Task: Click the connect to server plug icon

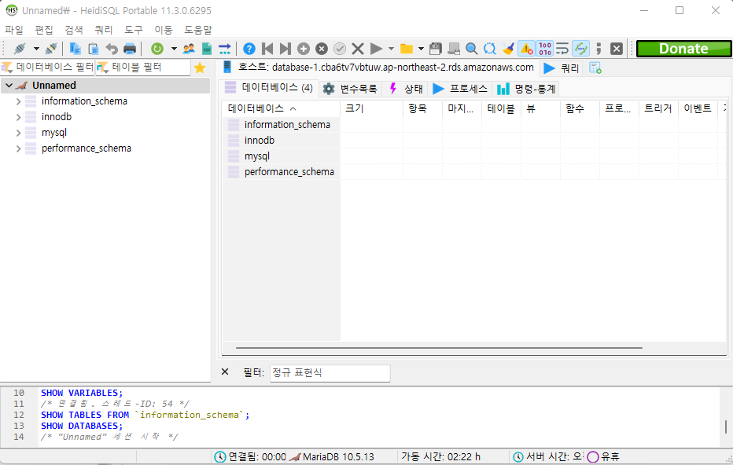Action: [20, 49]
